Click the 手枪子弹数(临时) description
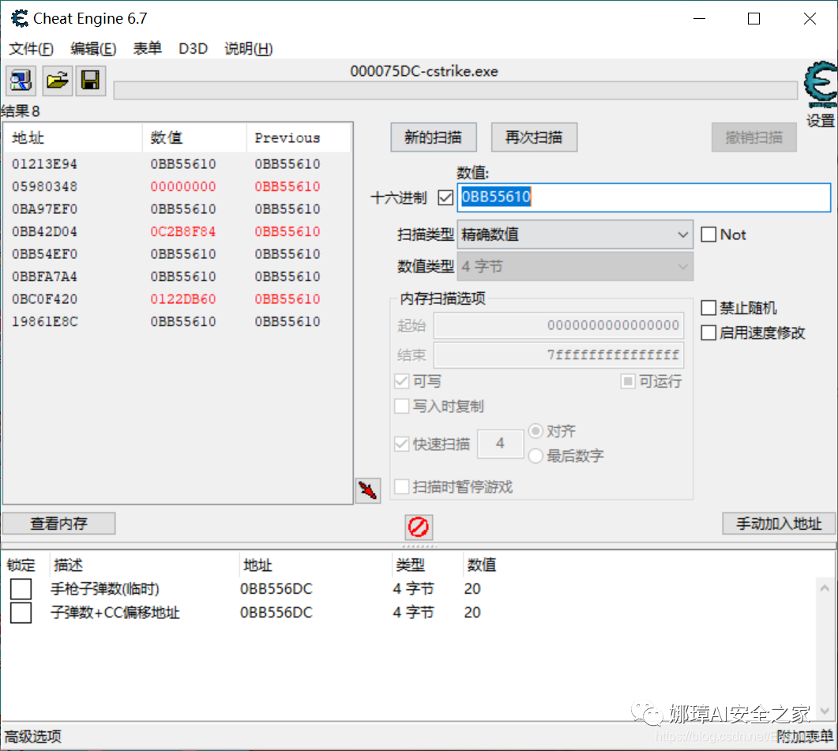 click(x=105, y=588)
